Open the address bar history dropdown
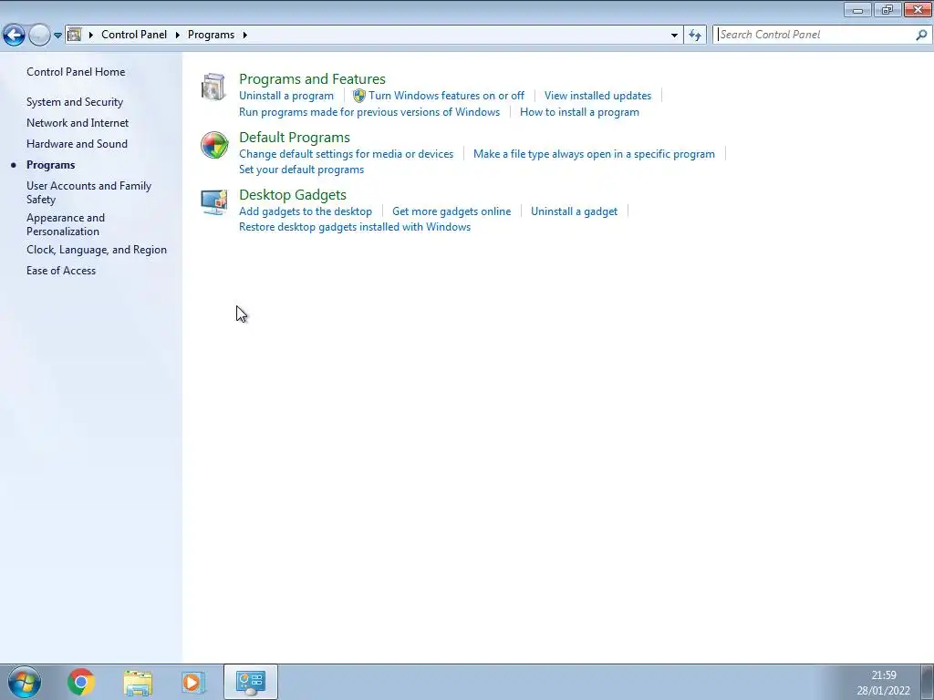 [x=674, y=36]
